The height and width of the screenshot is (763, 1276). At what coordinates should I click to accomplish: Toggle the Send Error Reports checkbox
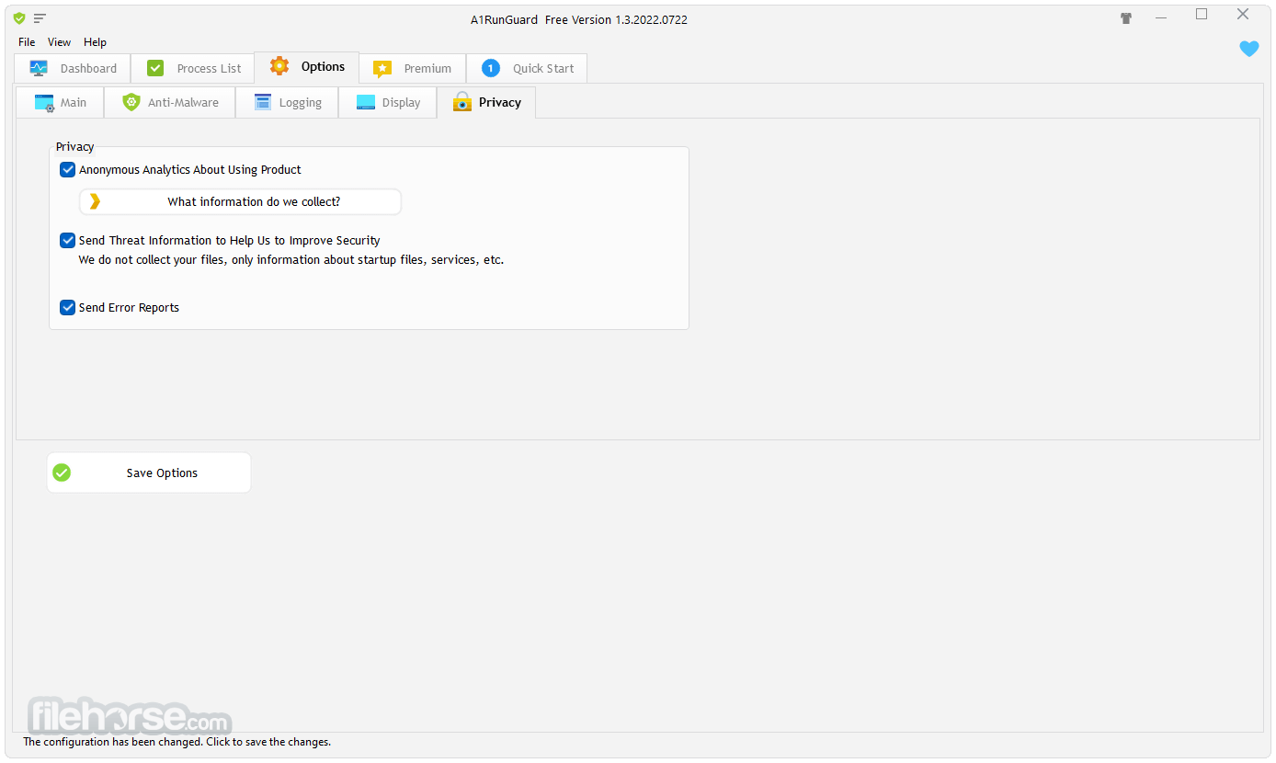[x=67, y=308]
